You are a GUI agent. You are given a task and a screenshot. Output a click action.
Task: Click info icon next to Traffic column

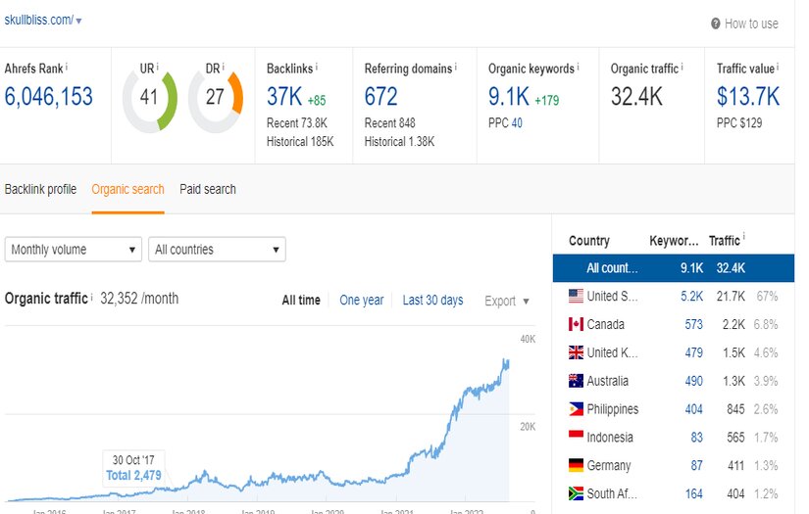coord(743,237)
